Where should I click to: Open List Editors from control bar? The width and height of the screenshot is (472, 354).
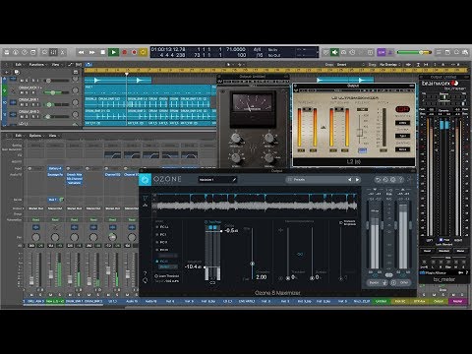coord(439,52)
